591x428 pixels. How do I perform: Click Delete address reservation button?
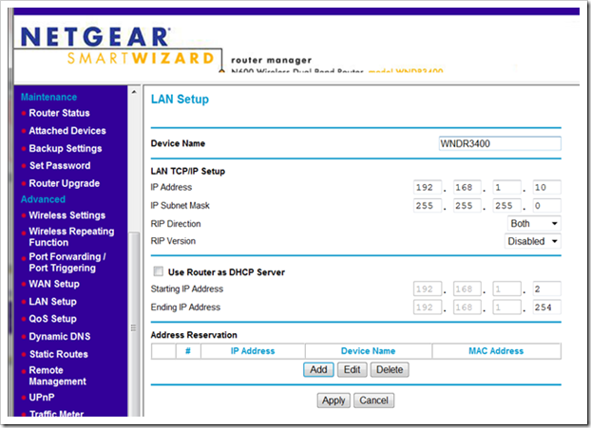[390, 370]
